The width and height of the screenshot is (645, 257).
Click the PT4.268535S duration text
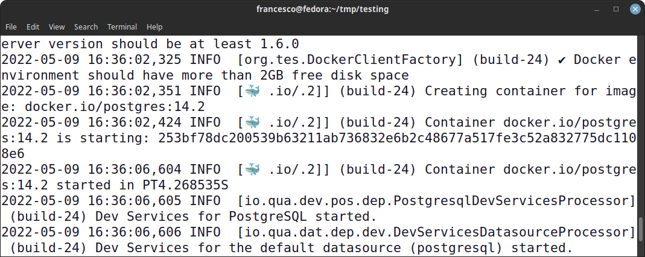185,185
